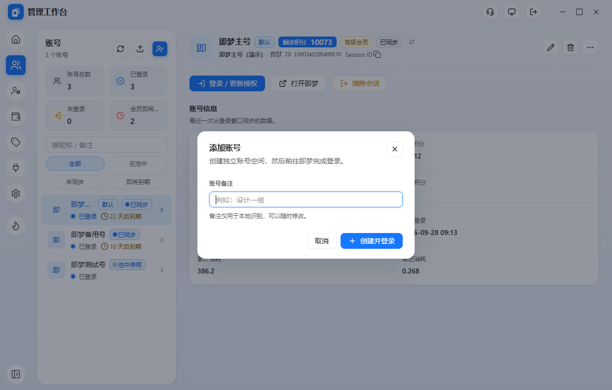Refresh the account list

(120, 48)
